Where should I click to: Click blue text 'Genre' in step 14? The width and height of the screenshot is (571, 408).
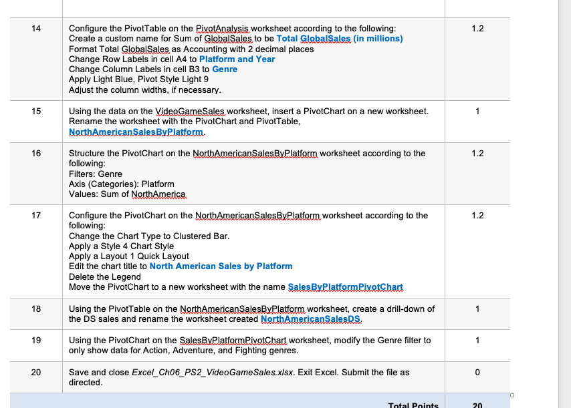(x=225, y=69)
